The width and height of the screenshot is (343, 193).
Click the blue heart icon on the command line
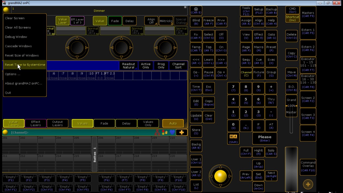(x=172, y=132)
